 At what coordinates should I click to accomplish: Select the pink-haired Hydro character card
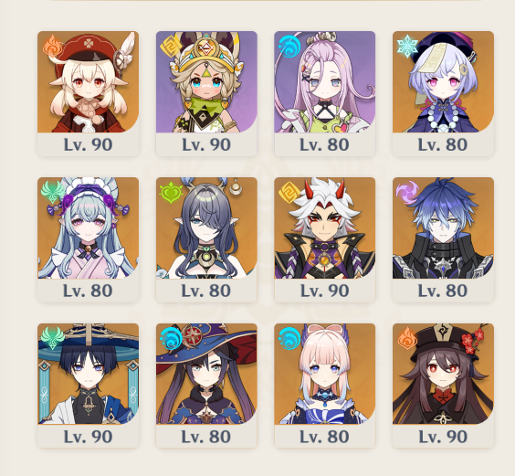[x=325, y=94]
